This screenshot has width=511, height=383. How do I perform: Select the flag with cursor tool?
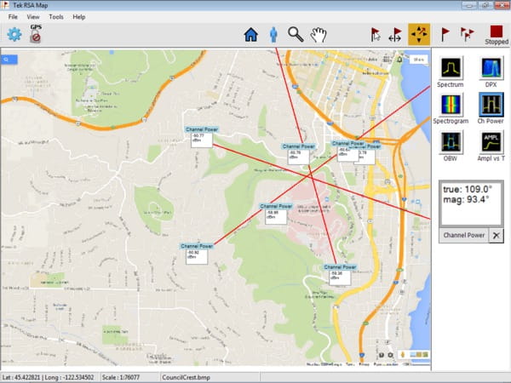[x=375, y=35]
